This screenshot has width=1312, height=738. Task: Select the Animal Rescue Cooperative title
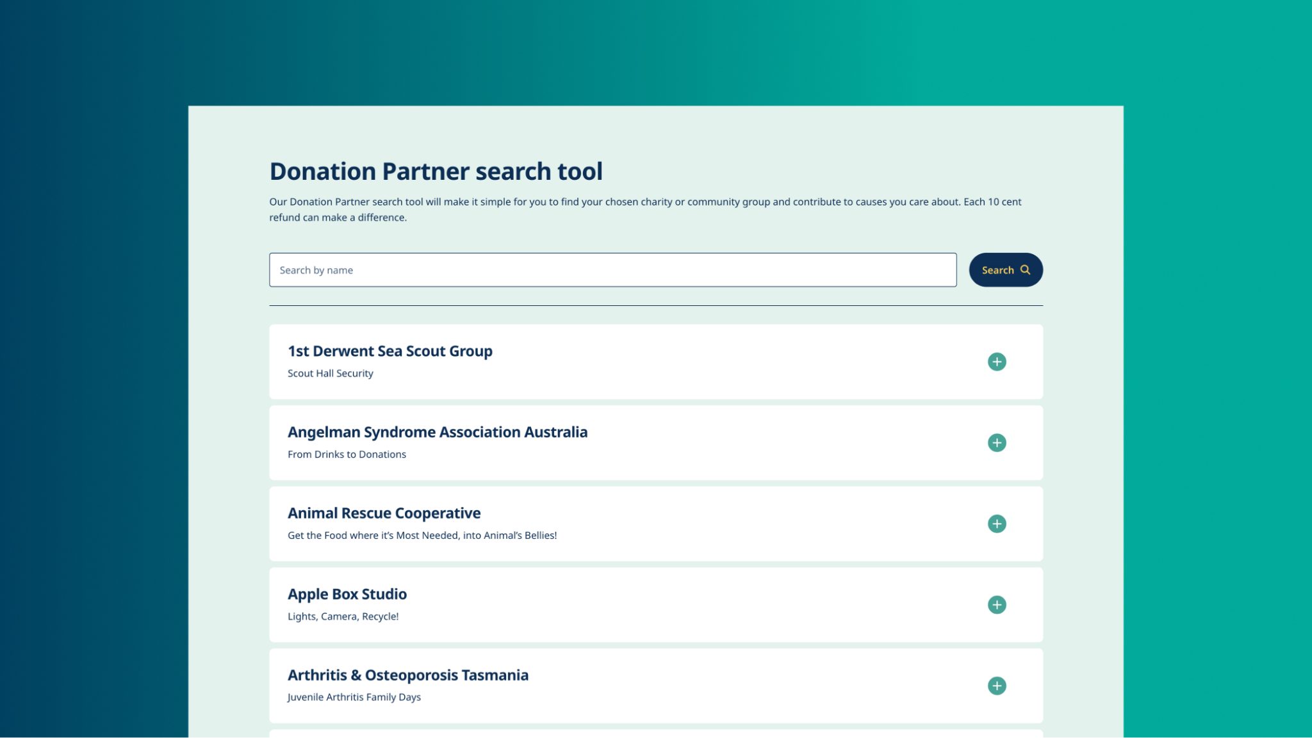pos(384,513)
